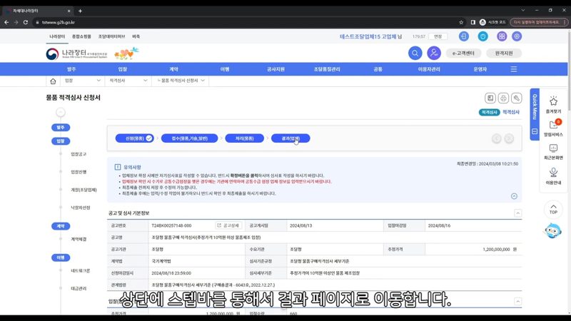Image resolution: width=571 pixels, height=321 pixels.
Task: Open 입찰 in the blue navigation bar
Action: pos(122,69)
